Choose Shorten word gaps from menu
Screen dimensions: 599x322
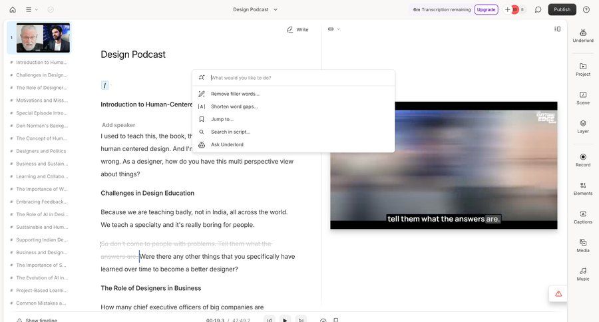(294, 106)
